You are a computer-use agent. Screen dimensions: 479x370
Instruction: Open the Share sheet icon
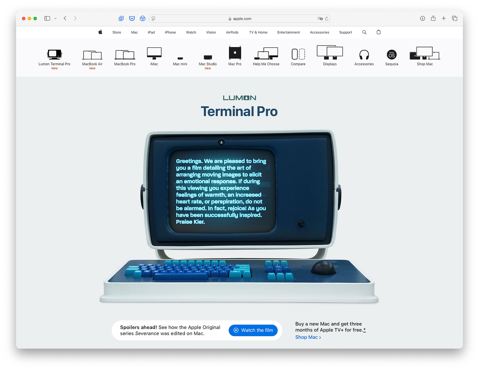(433, 18)
